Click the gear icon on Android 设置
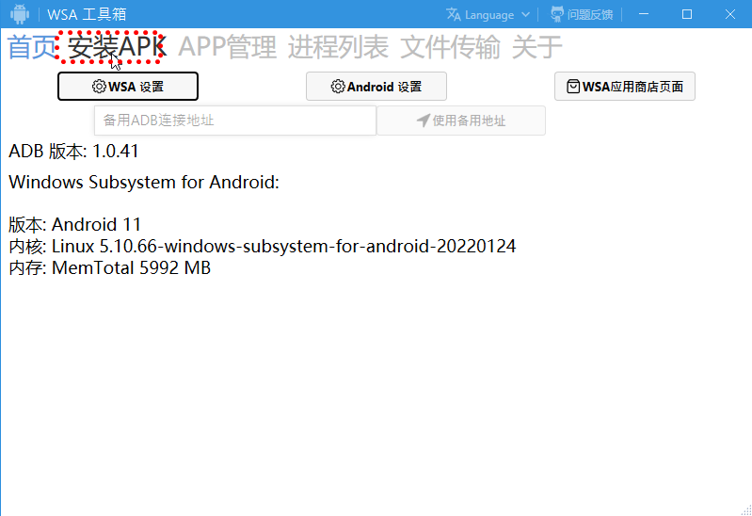 tap(338, 87)
